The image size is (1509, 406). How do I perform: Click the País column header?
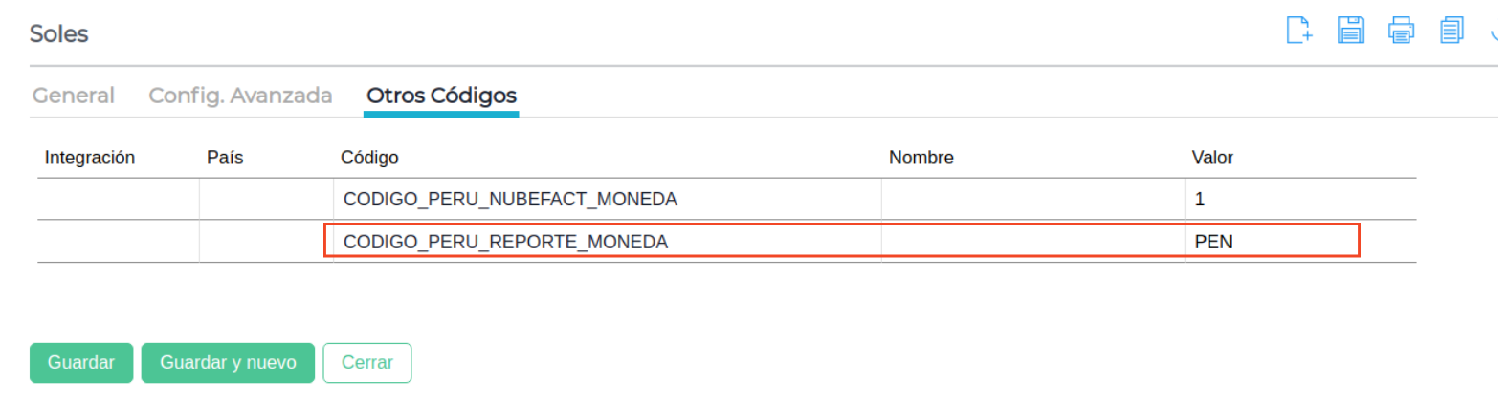tap(225, 158)
